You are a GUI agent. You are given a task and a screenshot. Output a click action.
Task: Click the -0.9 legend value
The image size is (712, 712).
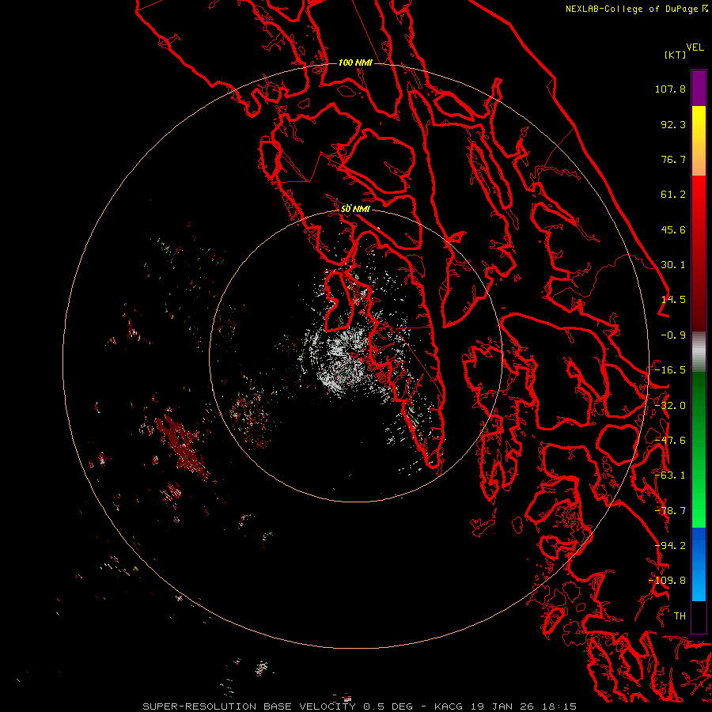[x=673, y=335]
